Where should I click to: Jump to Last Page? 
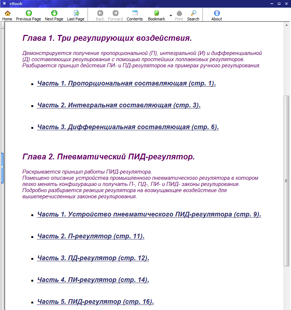click(75, 15)
